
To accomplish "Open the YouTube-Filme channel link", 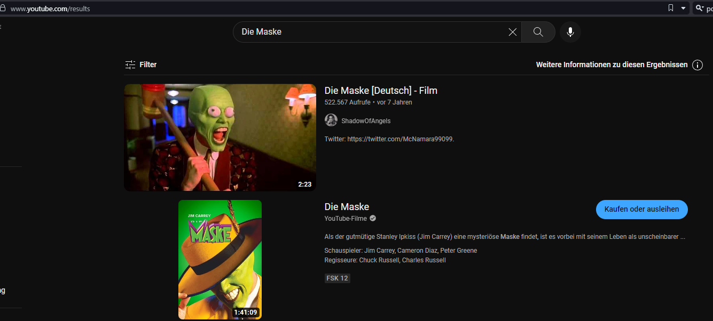I will click(346, 219).
